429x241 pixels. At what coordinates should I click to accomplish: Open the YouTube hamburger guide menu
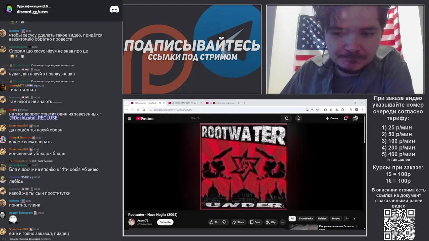click(x=129, y=118)
